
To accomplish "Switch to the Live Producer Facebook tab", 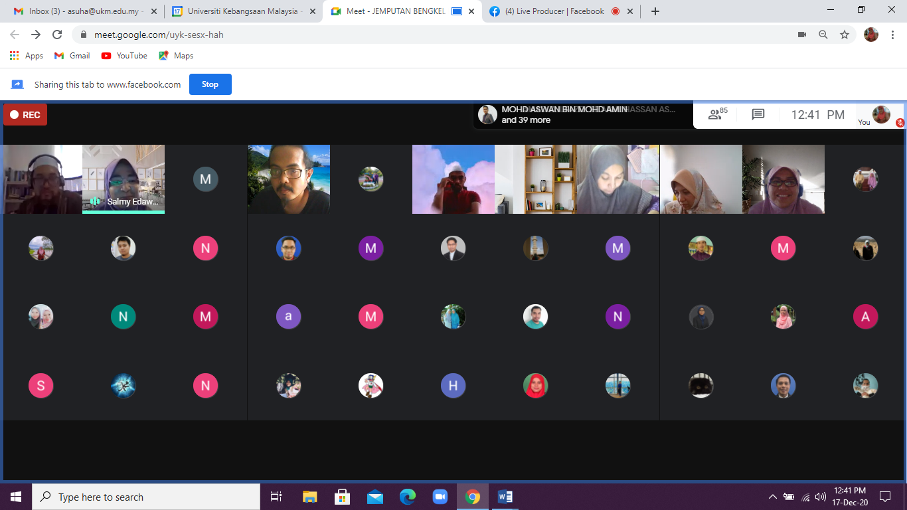I will pos(554,11).
